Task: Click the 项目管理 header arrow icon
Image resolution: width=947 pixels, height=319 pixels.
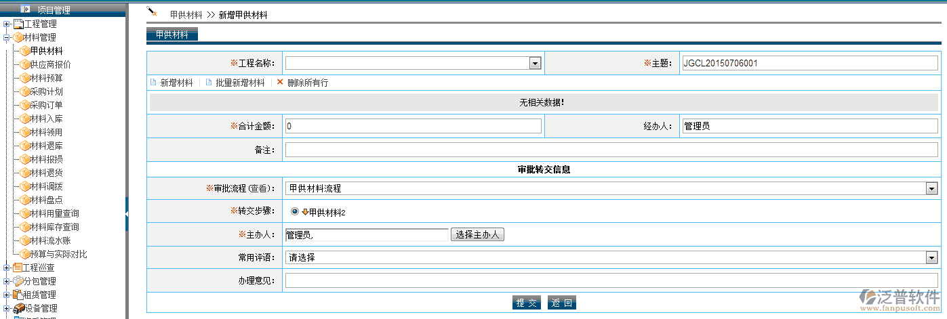Action: point(26,9)
